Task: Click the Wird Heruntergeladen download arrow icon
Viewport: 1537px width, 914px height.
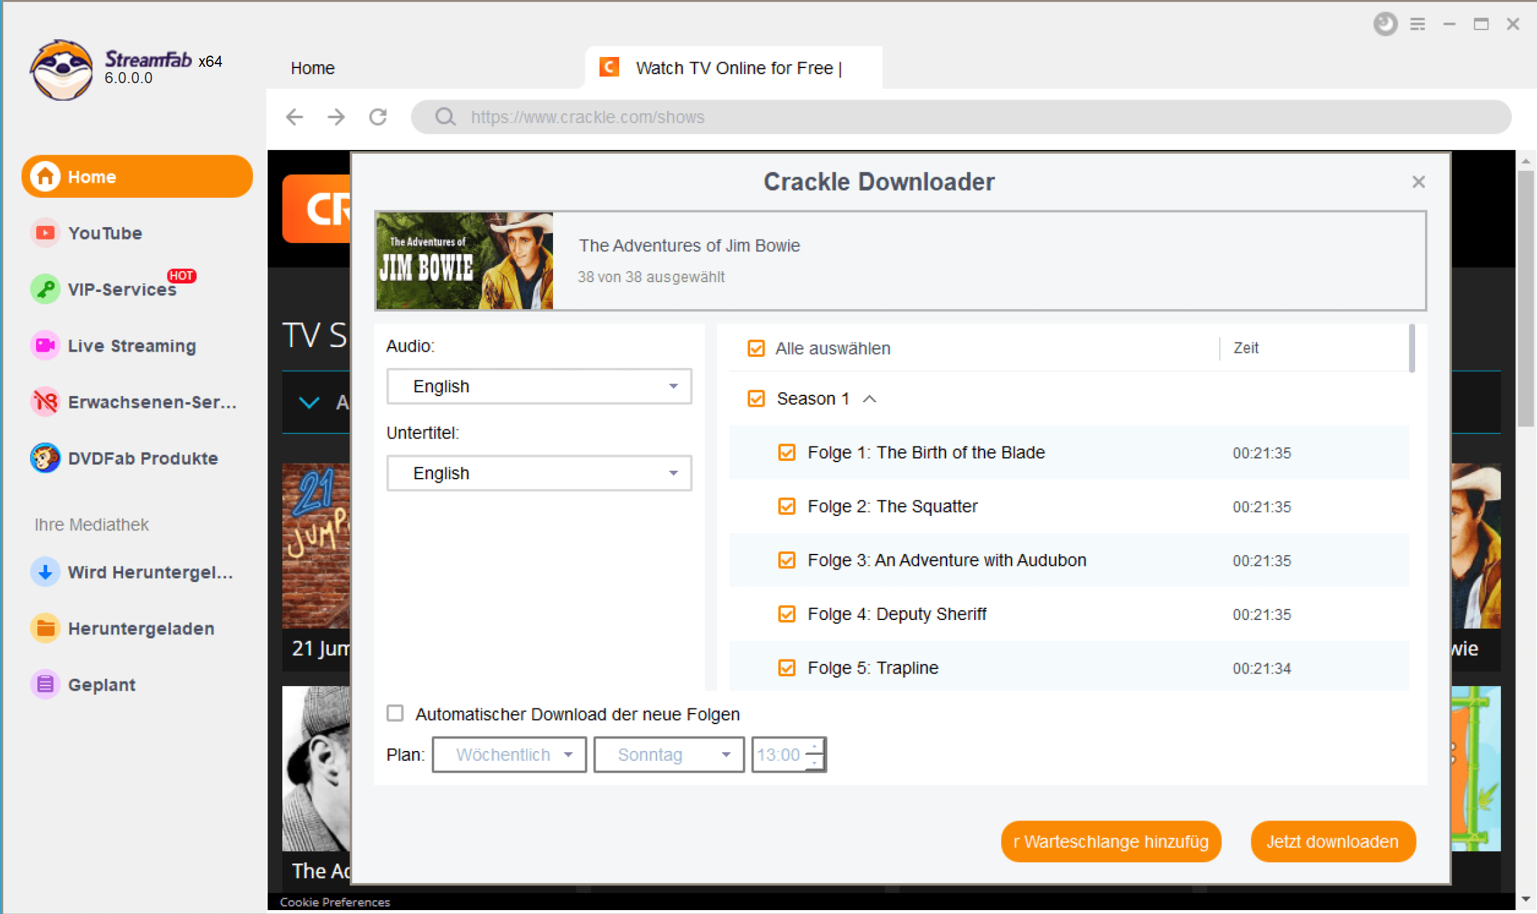Action: click(45, 572)
